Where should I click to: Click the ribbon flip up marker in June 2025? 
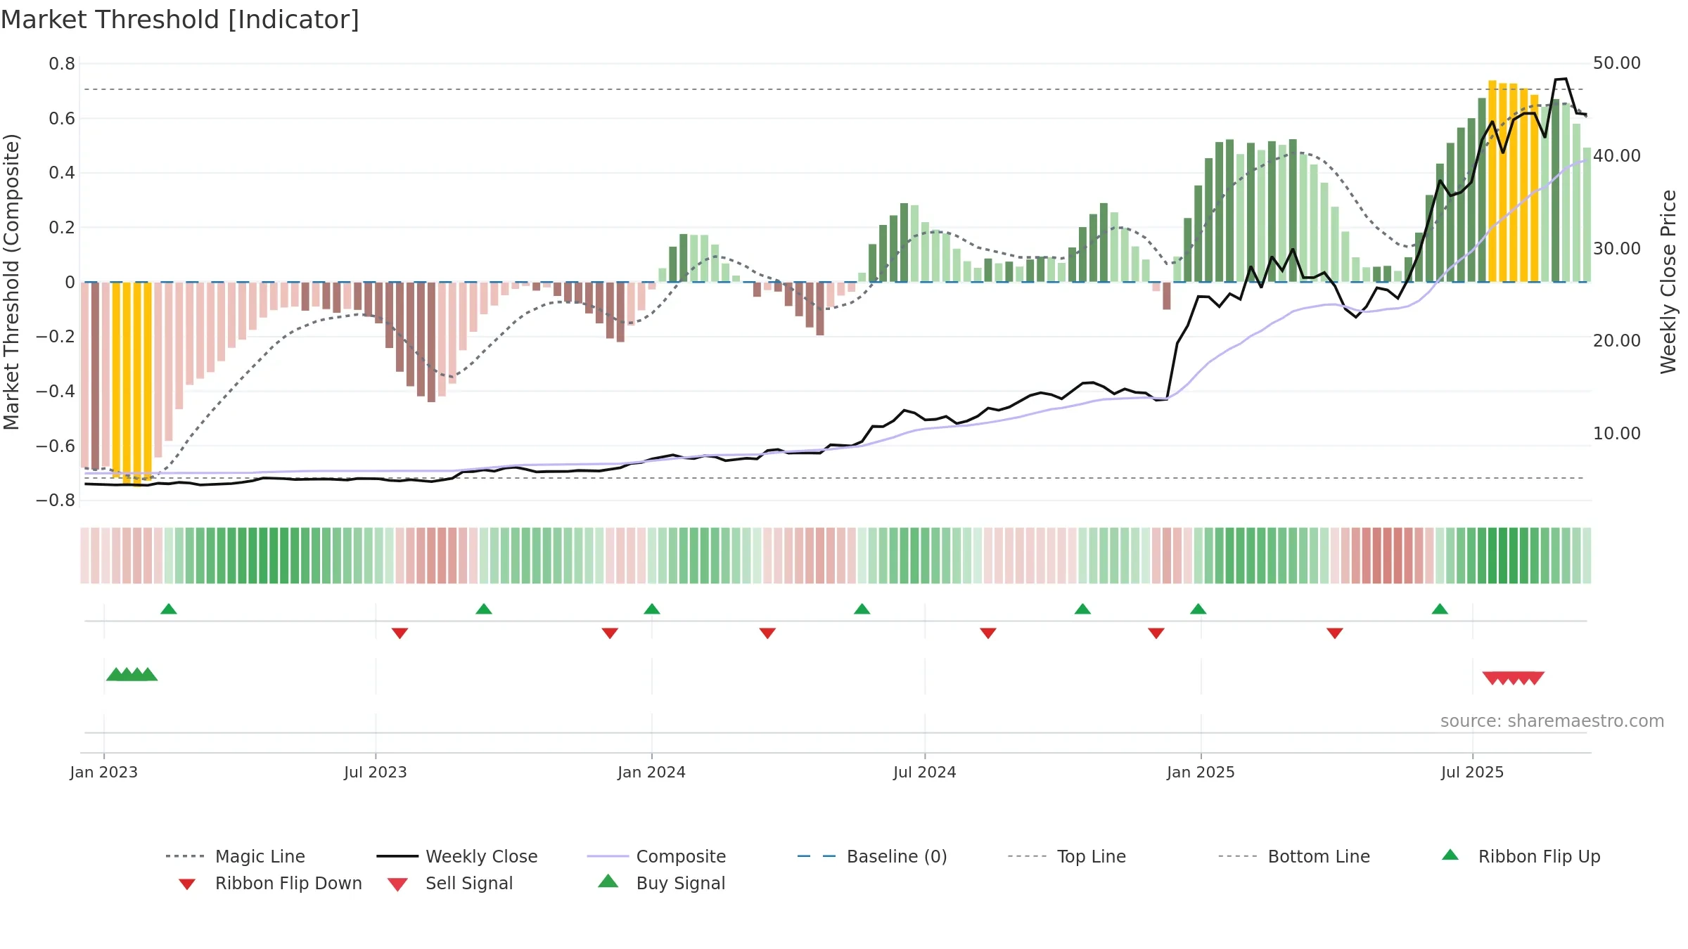point(1440,609)
